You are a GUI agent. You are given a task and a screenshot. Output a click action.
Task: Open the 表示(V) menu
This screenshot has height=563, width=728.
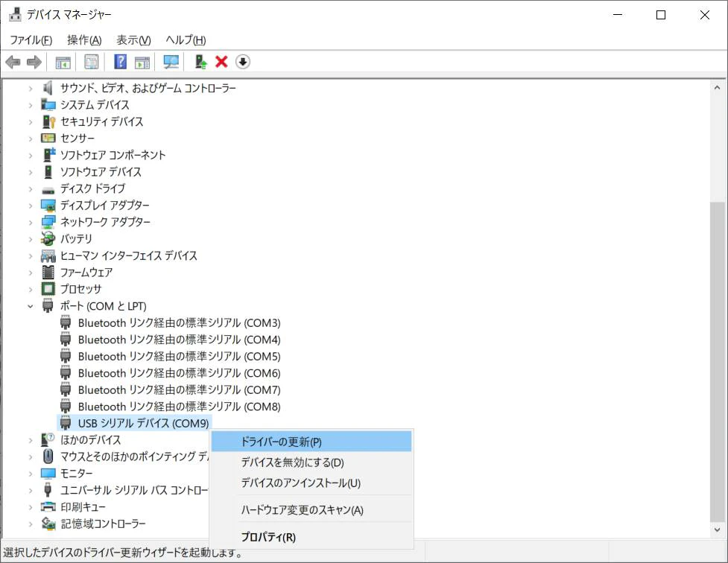pos(133,40)
